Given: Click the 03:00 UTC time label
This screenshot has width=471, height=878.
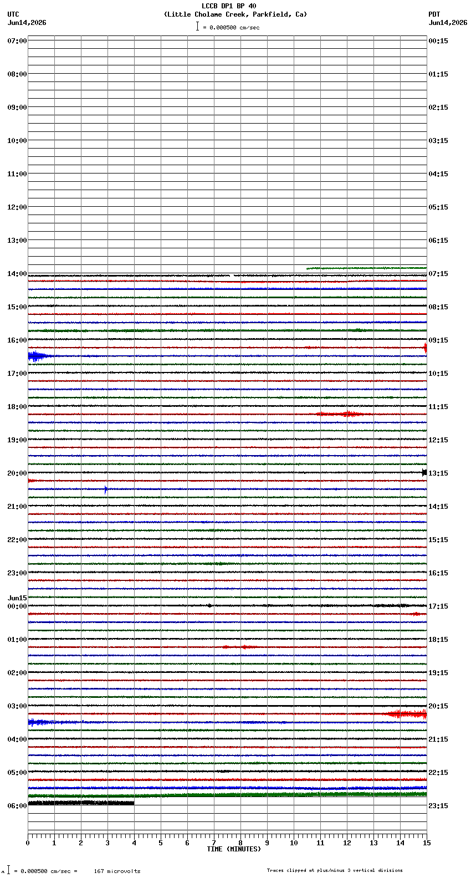Looking at the screenshot, I should 17,706.
